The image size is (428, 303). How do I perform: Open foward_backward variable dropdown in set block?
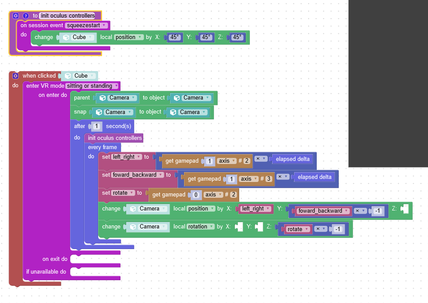click(138, 175)
